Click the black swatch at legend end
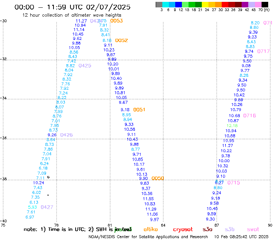273x240 pixels. click(x=265, y=4)
